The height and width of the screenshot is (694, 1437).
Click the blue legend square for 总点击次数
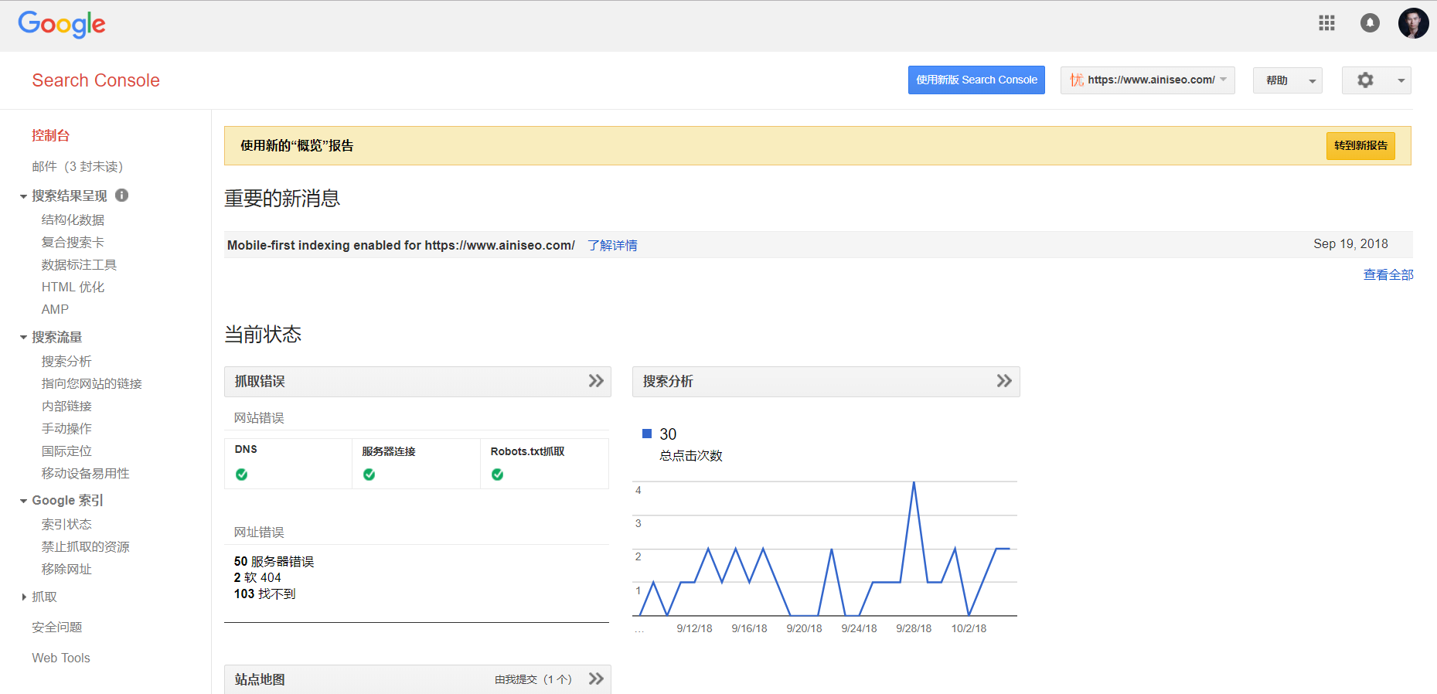point(647,434)
